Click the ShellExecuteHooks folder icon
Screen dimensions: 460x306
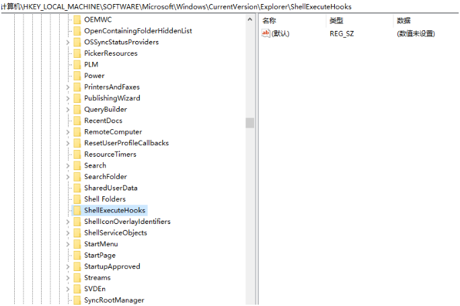pos(77,211)
